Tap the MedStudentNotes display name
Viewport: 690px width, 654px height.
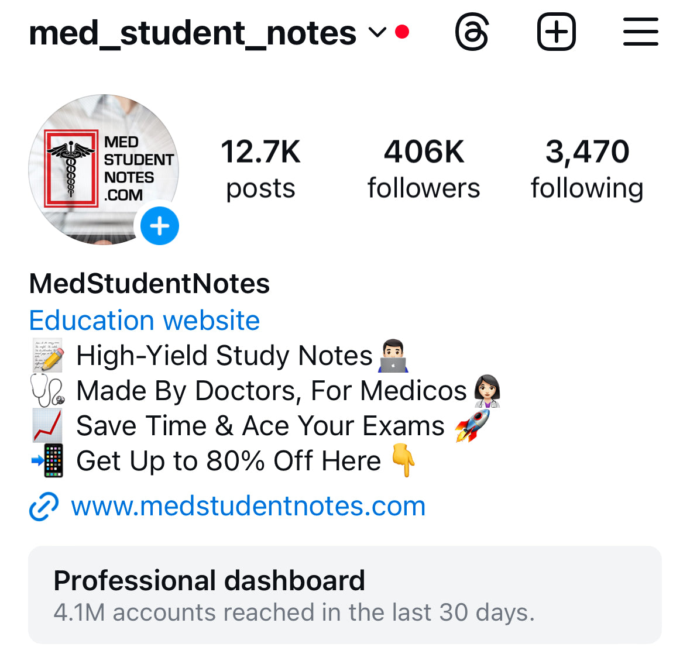(x=149, y=284)
